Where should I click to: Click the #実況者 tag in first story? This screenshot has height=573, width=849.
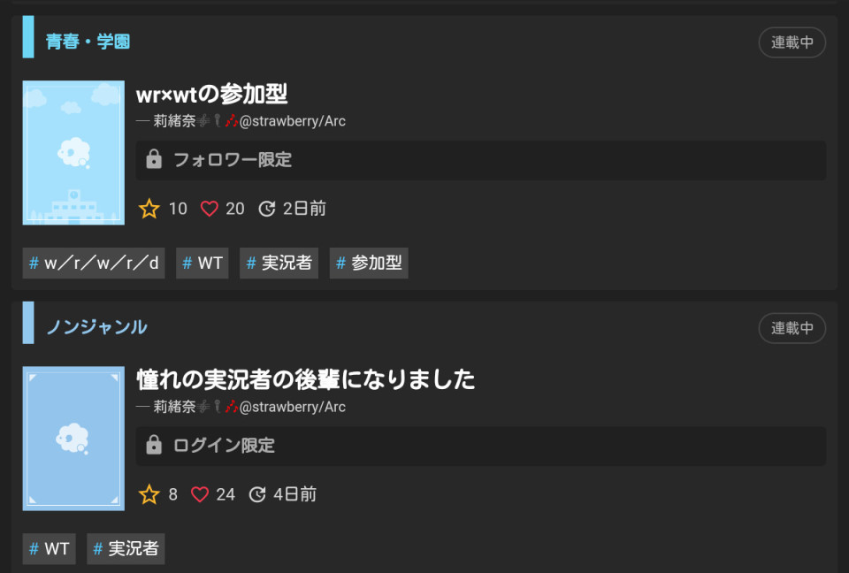pos(279,264)
